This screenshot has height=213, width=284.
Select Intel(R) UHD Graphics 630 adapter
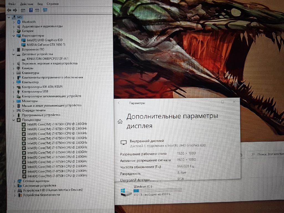(45, 40)
